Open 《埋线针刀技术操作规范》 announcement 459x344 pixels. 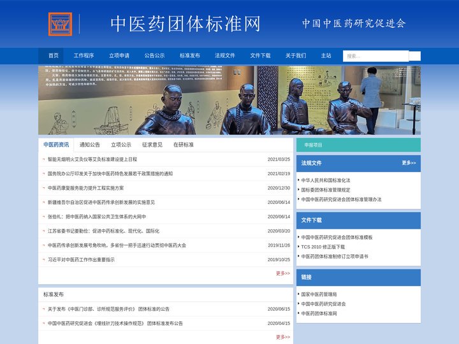coord(115,324)
